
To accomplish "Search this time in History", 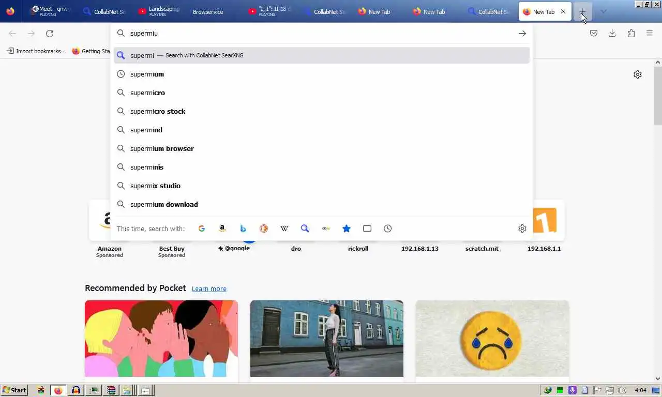I will pos(388,228).
